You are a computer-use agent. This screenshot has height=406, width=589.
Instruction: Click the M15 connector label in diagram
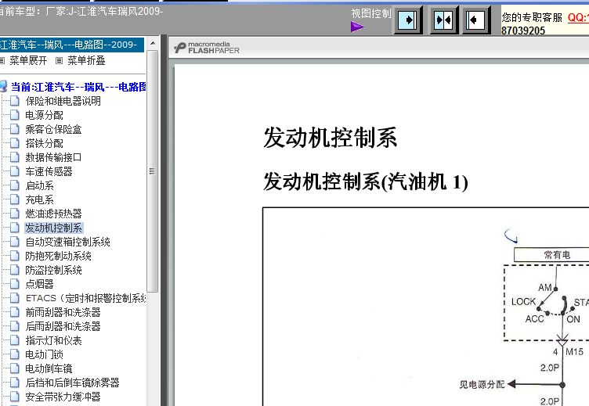tap(574, 351)
